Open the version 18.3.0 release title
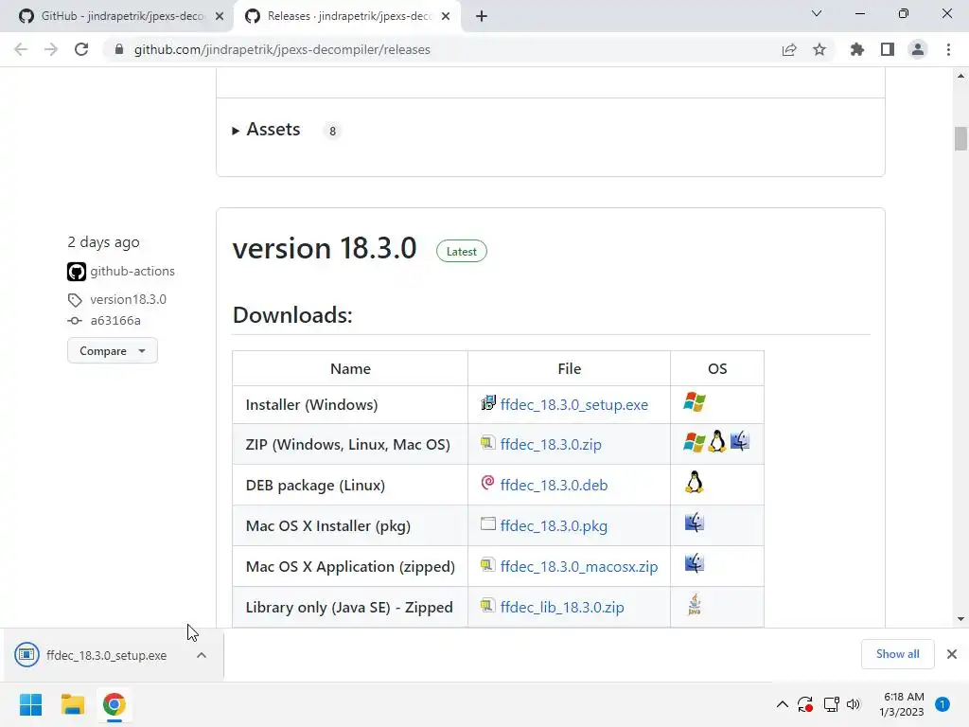Viewport: 969px width, 727px height. click(325, 248)
